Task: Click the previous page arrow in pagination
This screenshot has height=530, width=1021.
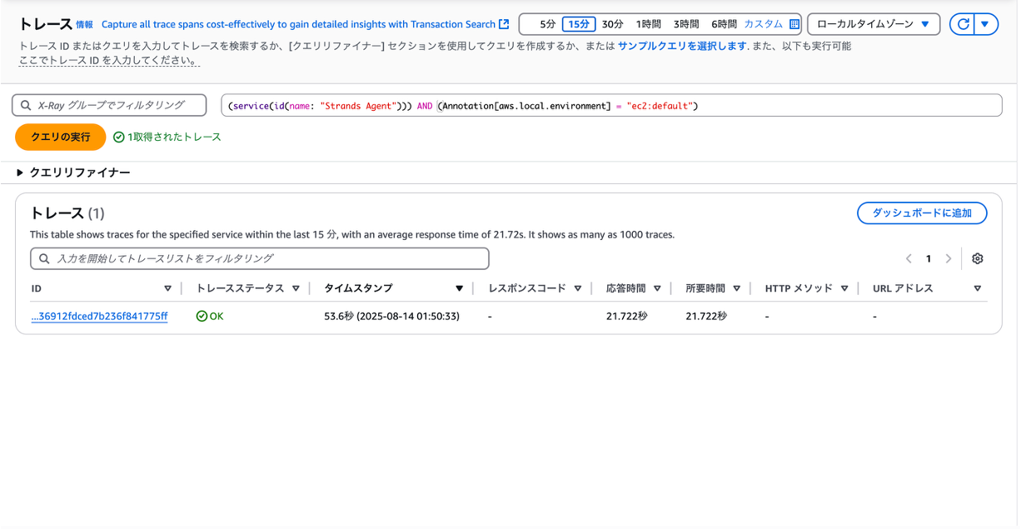Action: [x=909, y=258]
